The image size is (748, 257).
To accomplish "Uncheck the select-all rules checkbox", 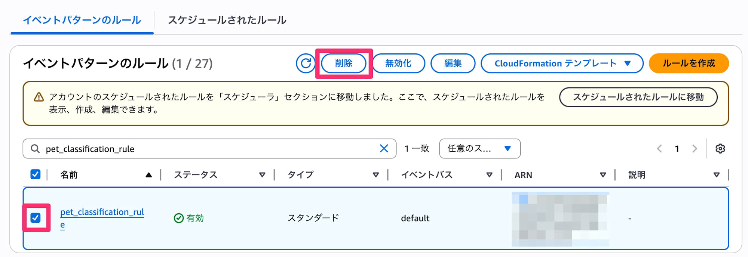I will 36,174.
